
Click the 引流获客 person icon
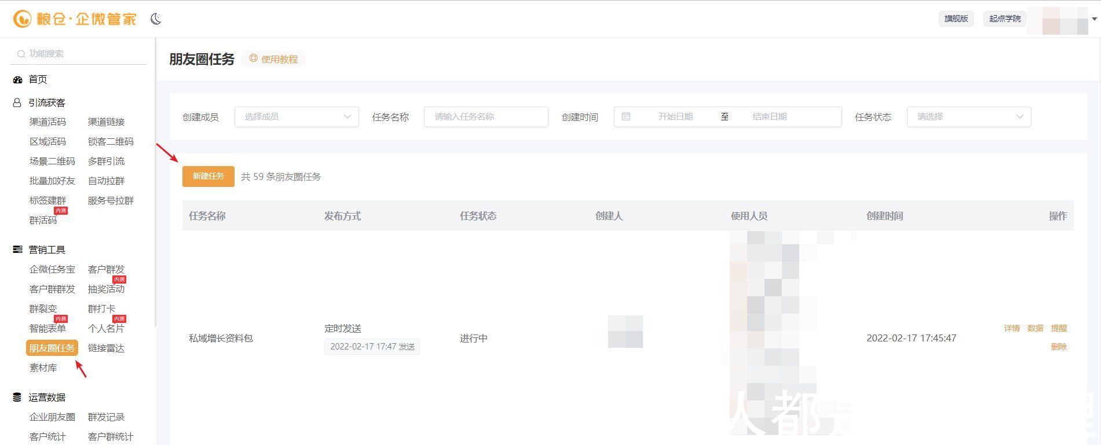[x=17, y=102]
